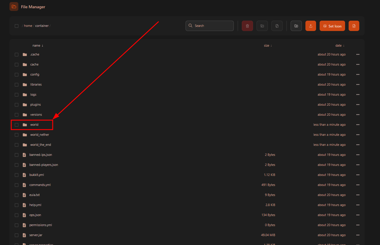The width and height of the screenshot is (380, 245).
Task: Click the orange new file icon
Action: pos(354,26)
